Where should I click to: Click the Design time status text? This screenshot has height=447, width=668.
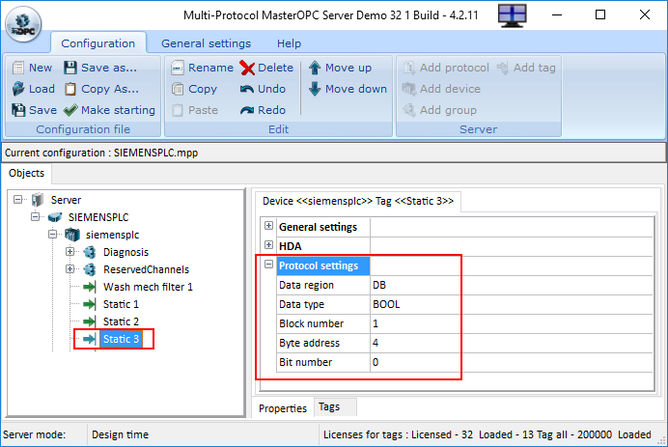[x=120, y=434]
